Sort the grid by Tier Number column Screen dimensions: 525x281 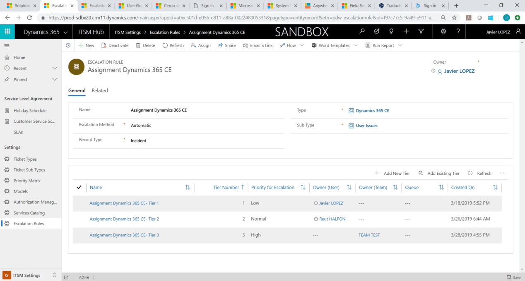point(229,187)
